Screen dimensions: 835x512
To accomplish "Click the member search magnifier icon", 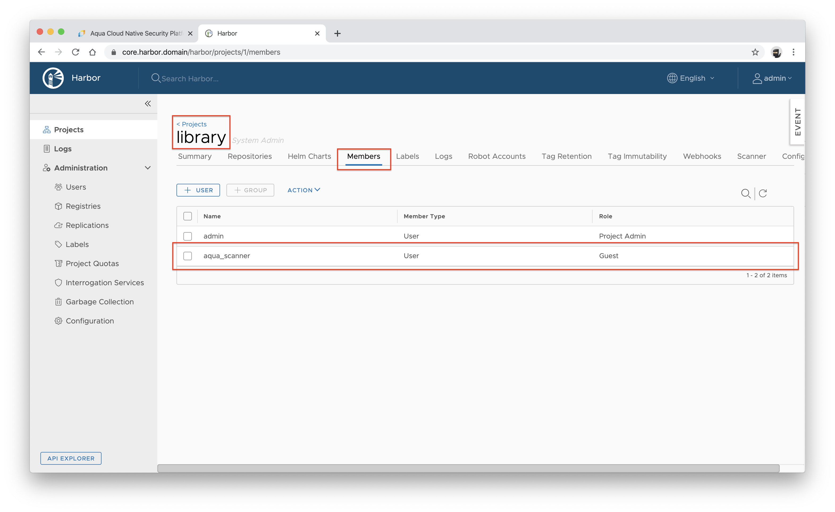I will click(745, 193).
